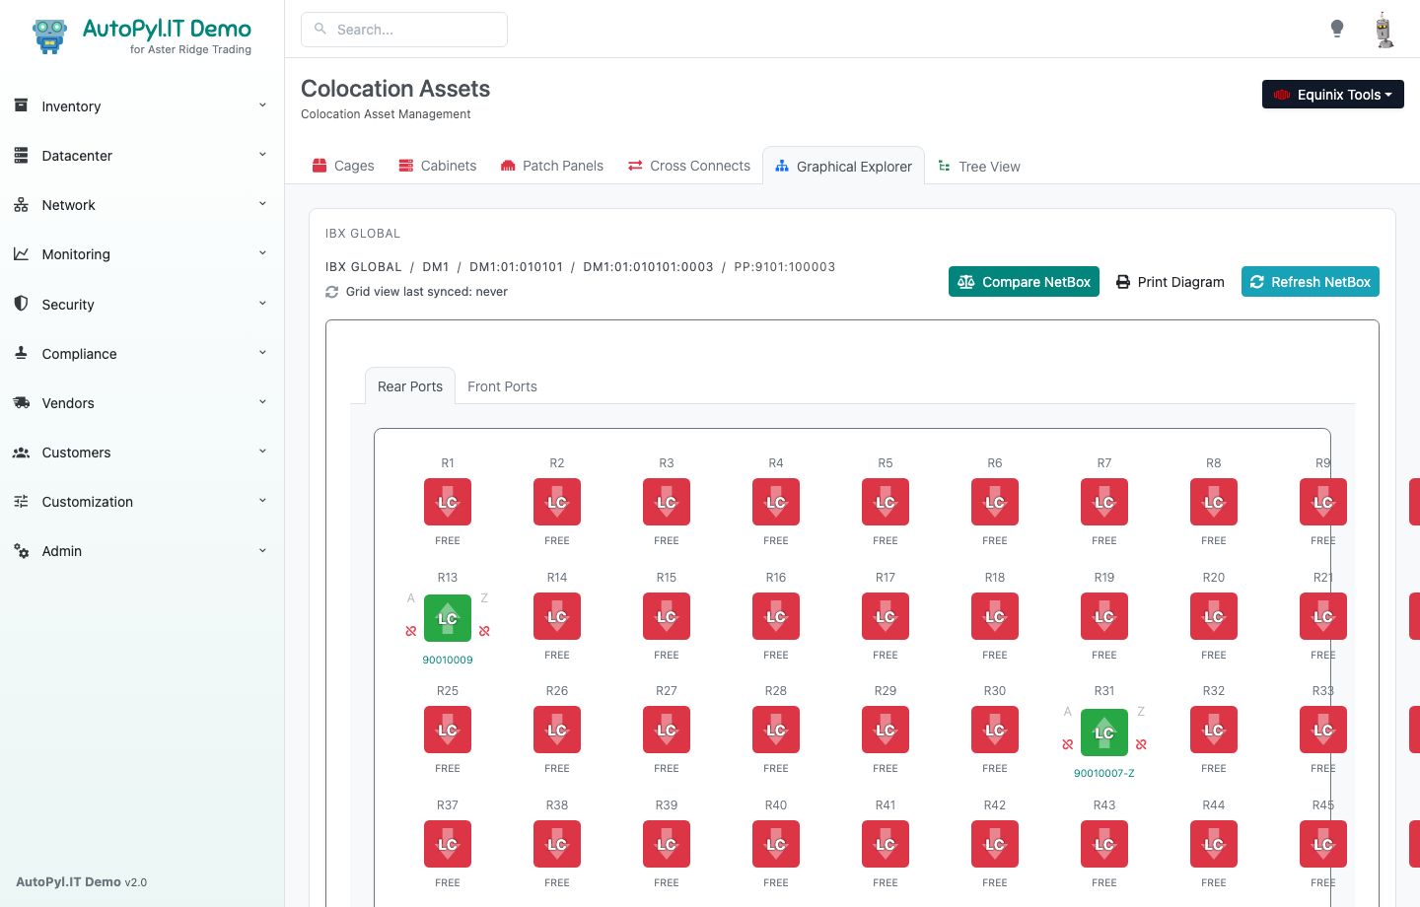Click the R19 port LC icon
Screen dimensions: 1420x907
tap(1104, 616)
